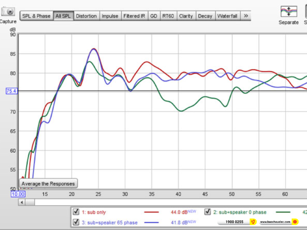Click the red sub only line swatch

[152, 212]
